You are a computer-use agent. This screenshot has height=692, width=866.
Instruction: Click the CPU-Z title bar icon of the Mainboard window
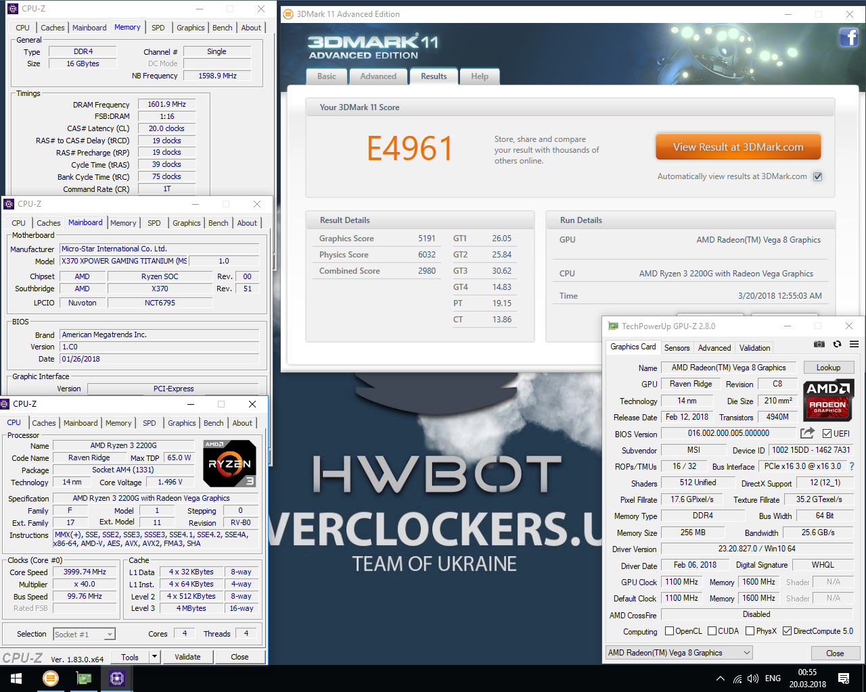[9, 203]
